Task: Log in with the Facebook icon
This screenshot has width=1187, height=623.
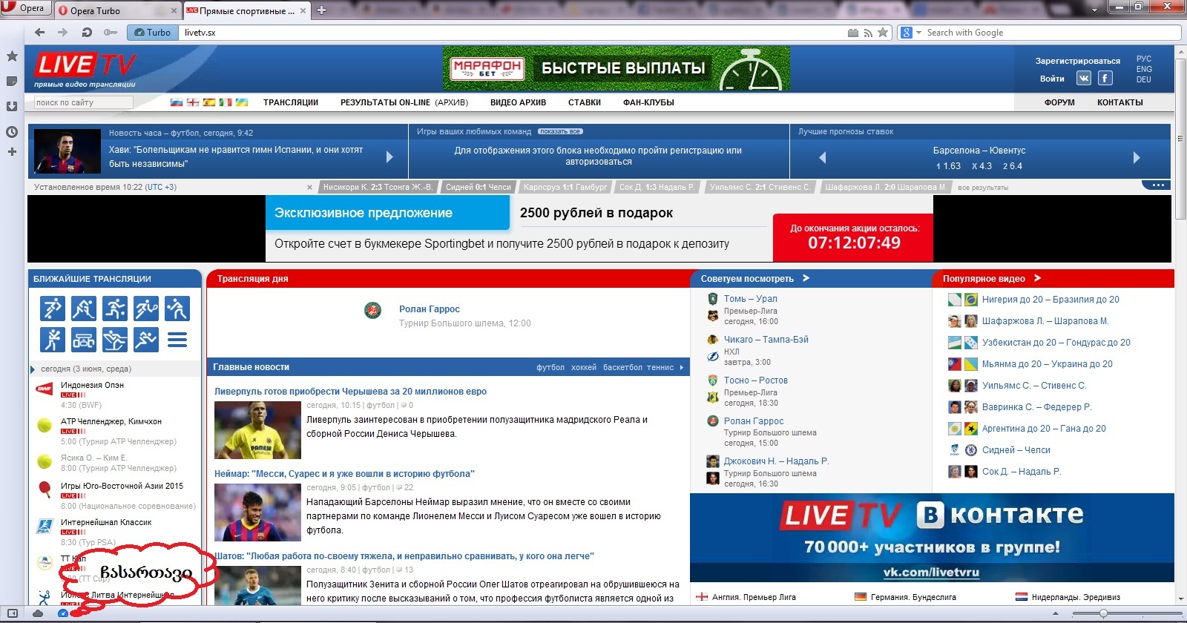Action: pyautogui.click(x=1105, y=78)
